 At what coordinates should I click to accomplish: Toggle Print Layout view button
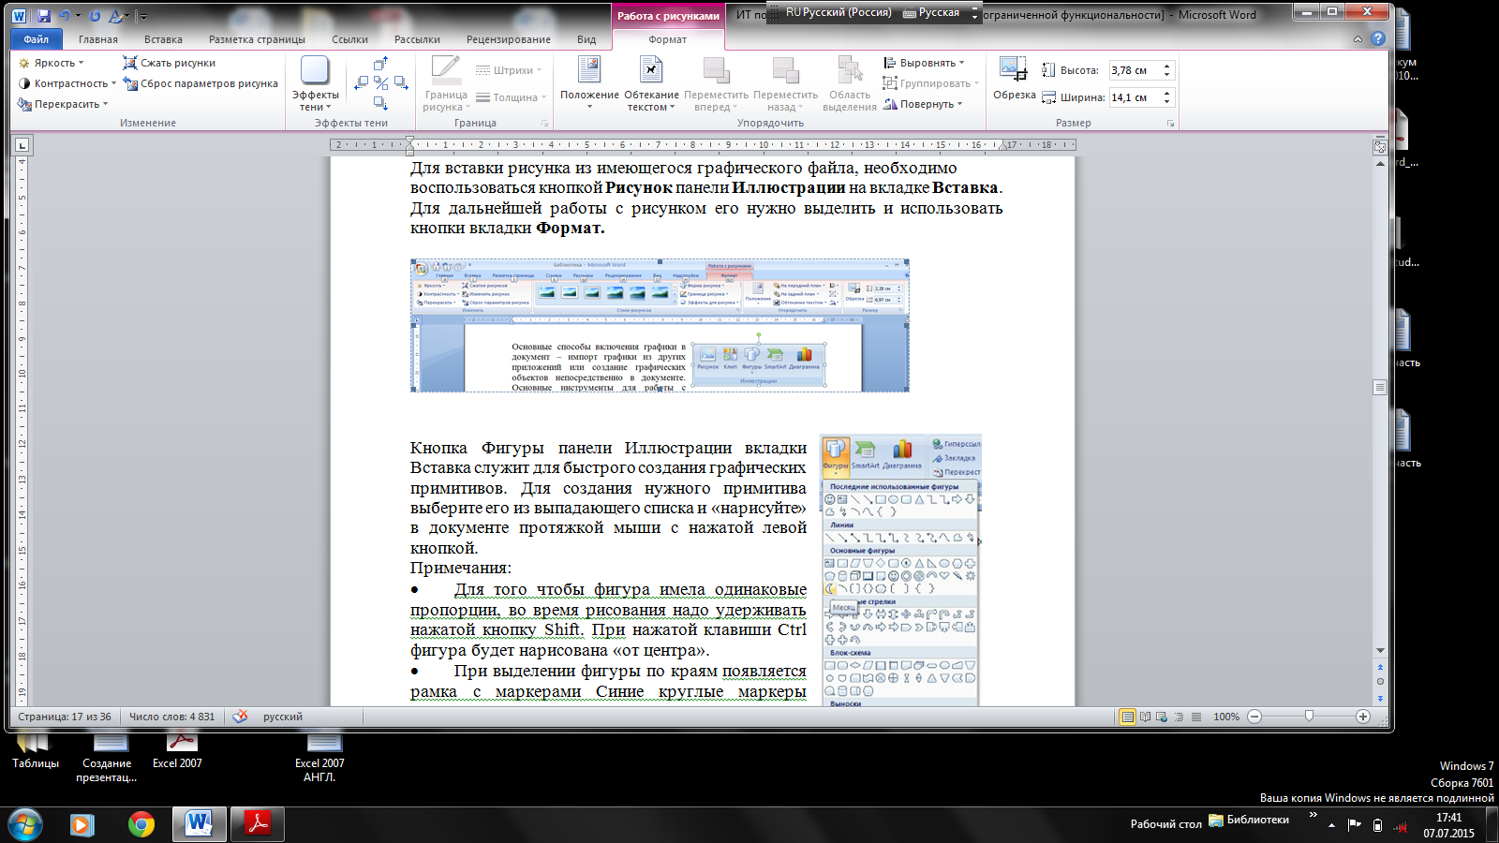(x=1127, y=717)
